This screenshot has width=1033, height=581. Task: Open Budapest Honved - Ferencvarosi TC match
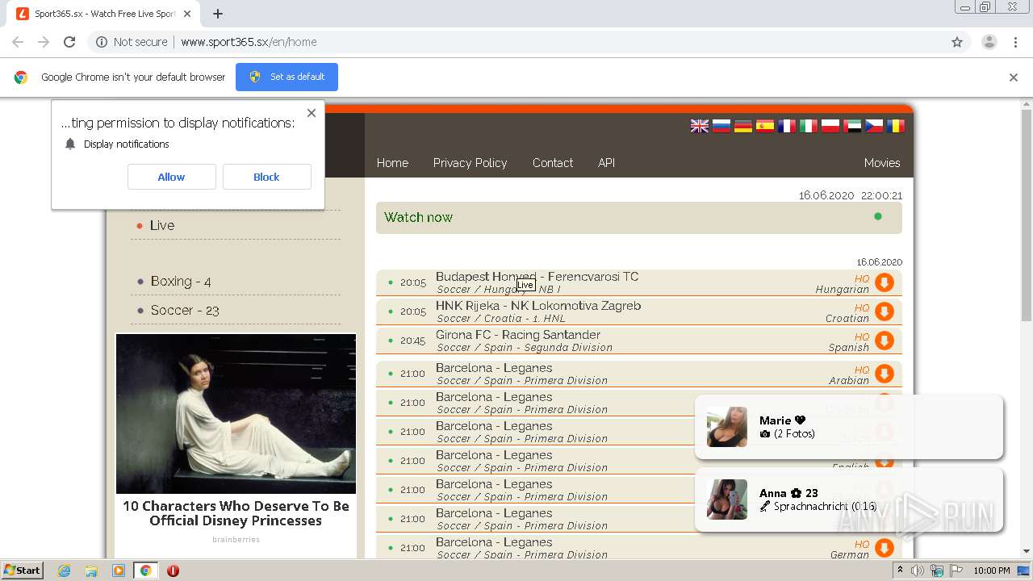click(537, 277)
